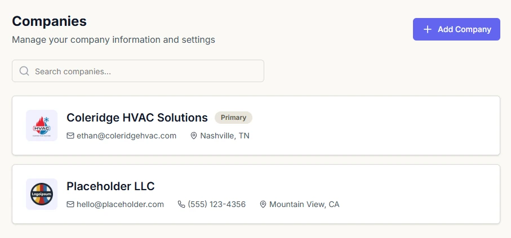Click the map pin icon beside Nashville, TN
Screen dimensions: 511x238
pyautogui.click(x=194, y=136)
